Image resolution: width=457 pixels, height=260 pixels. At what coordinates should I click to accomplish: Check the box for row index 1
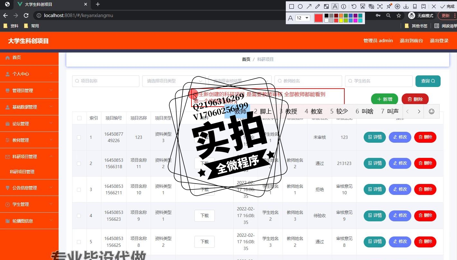79,137
